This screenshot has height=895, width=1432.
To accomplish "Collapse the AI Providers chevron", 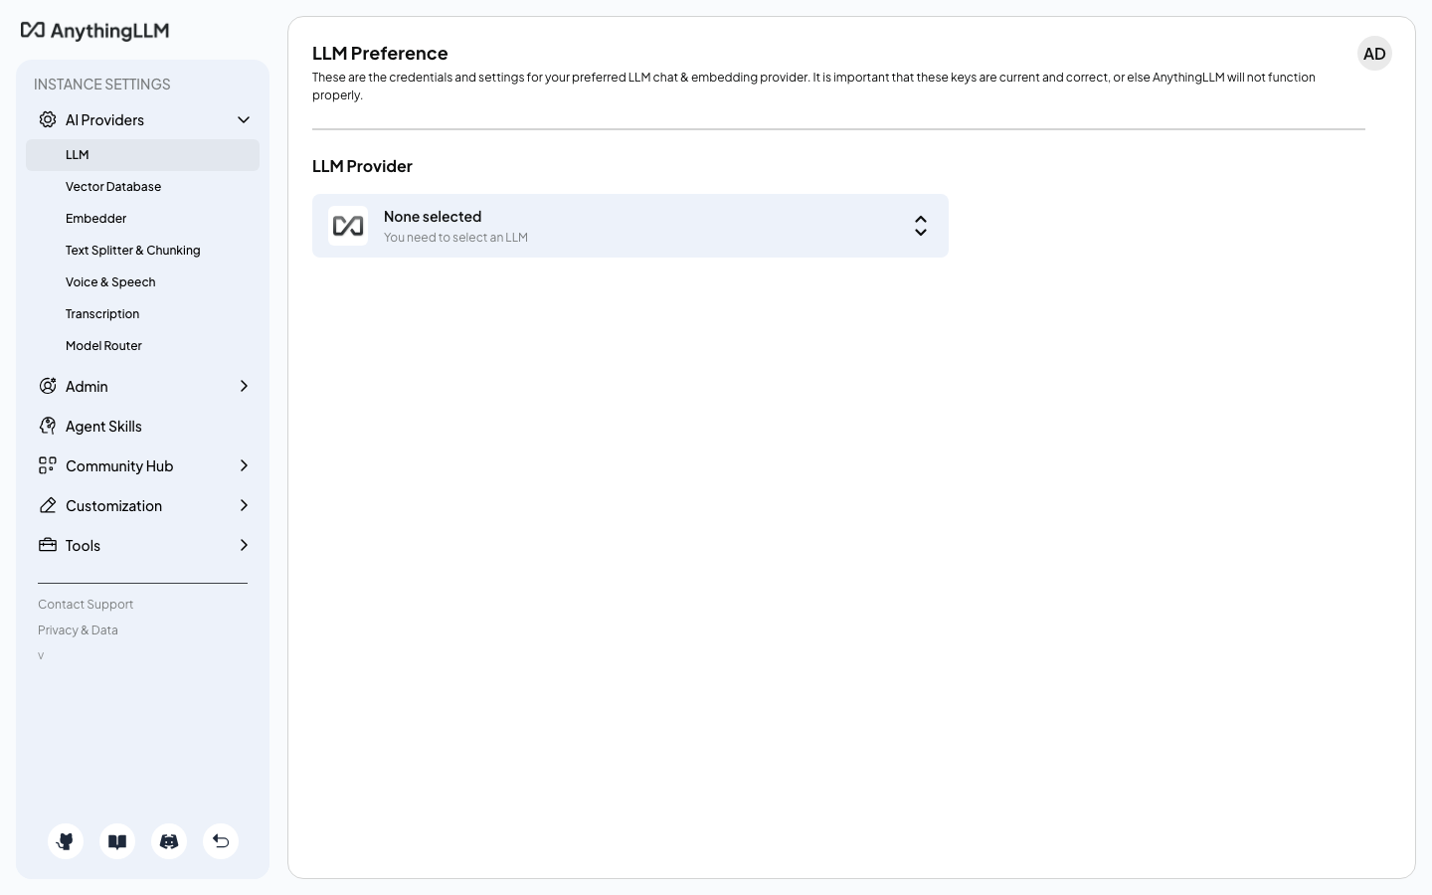I will (x=244, y=119).
